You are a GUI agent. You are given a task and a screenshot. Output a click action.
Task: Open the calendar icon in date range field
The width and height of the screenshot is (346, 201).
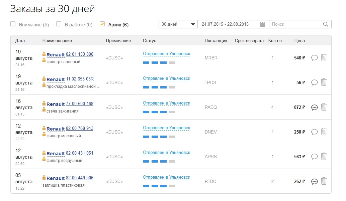pos(262,24)
